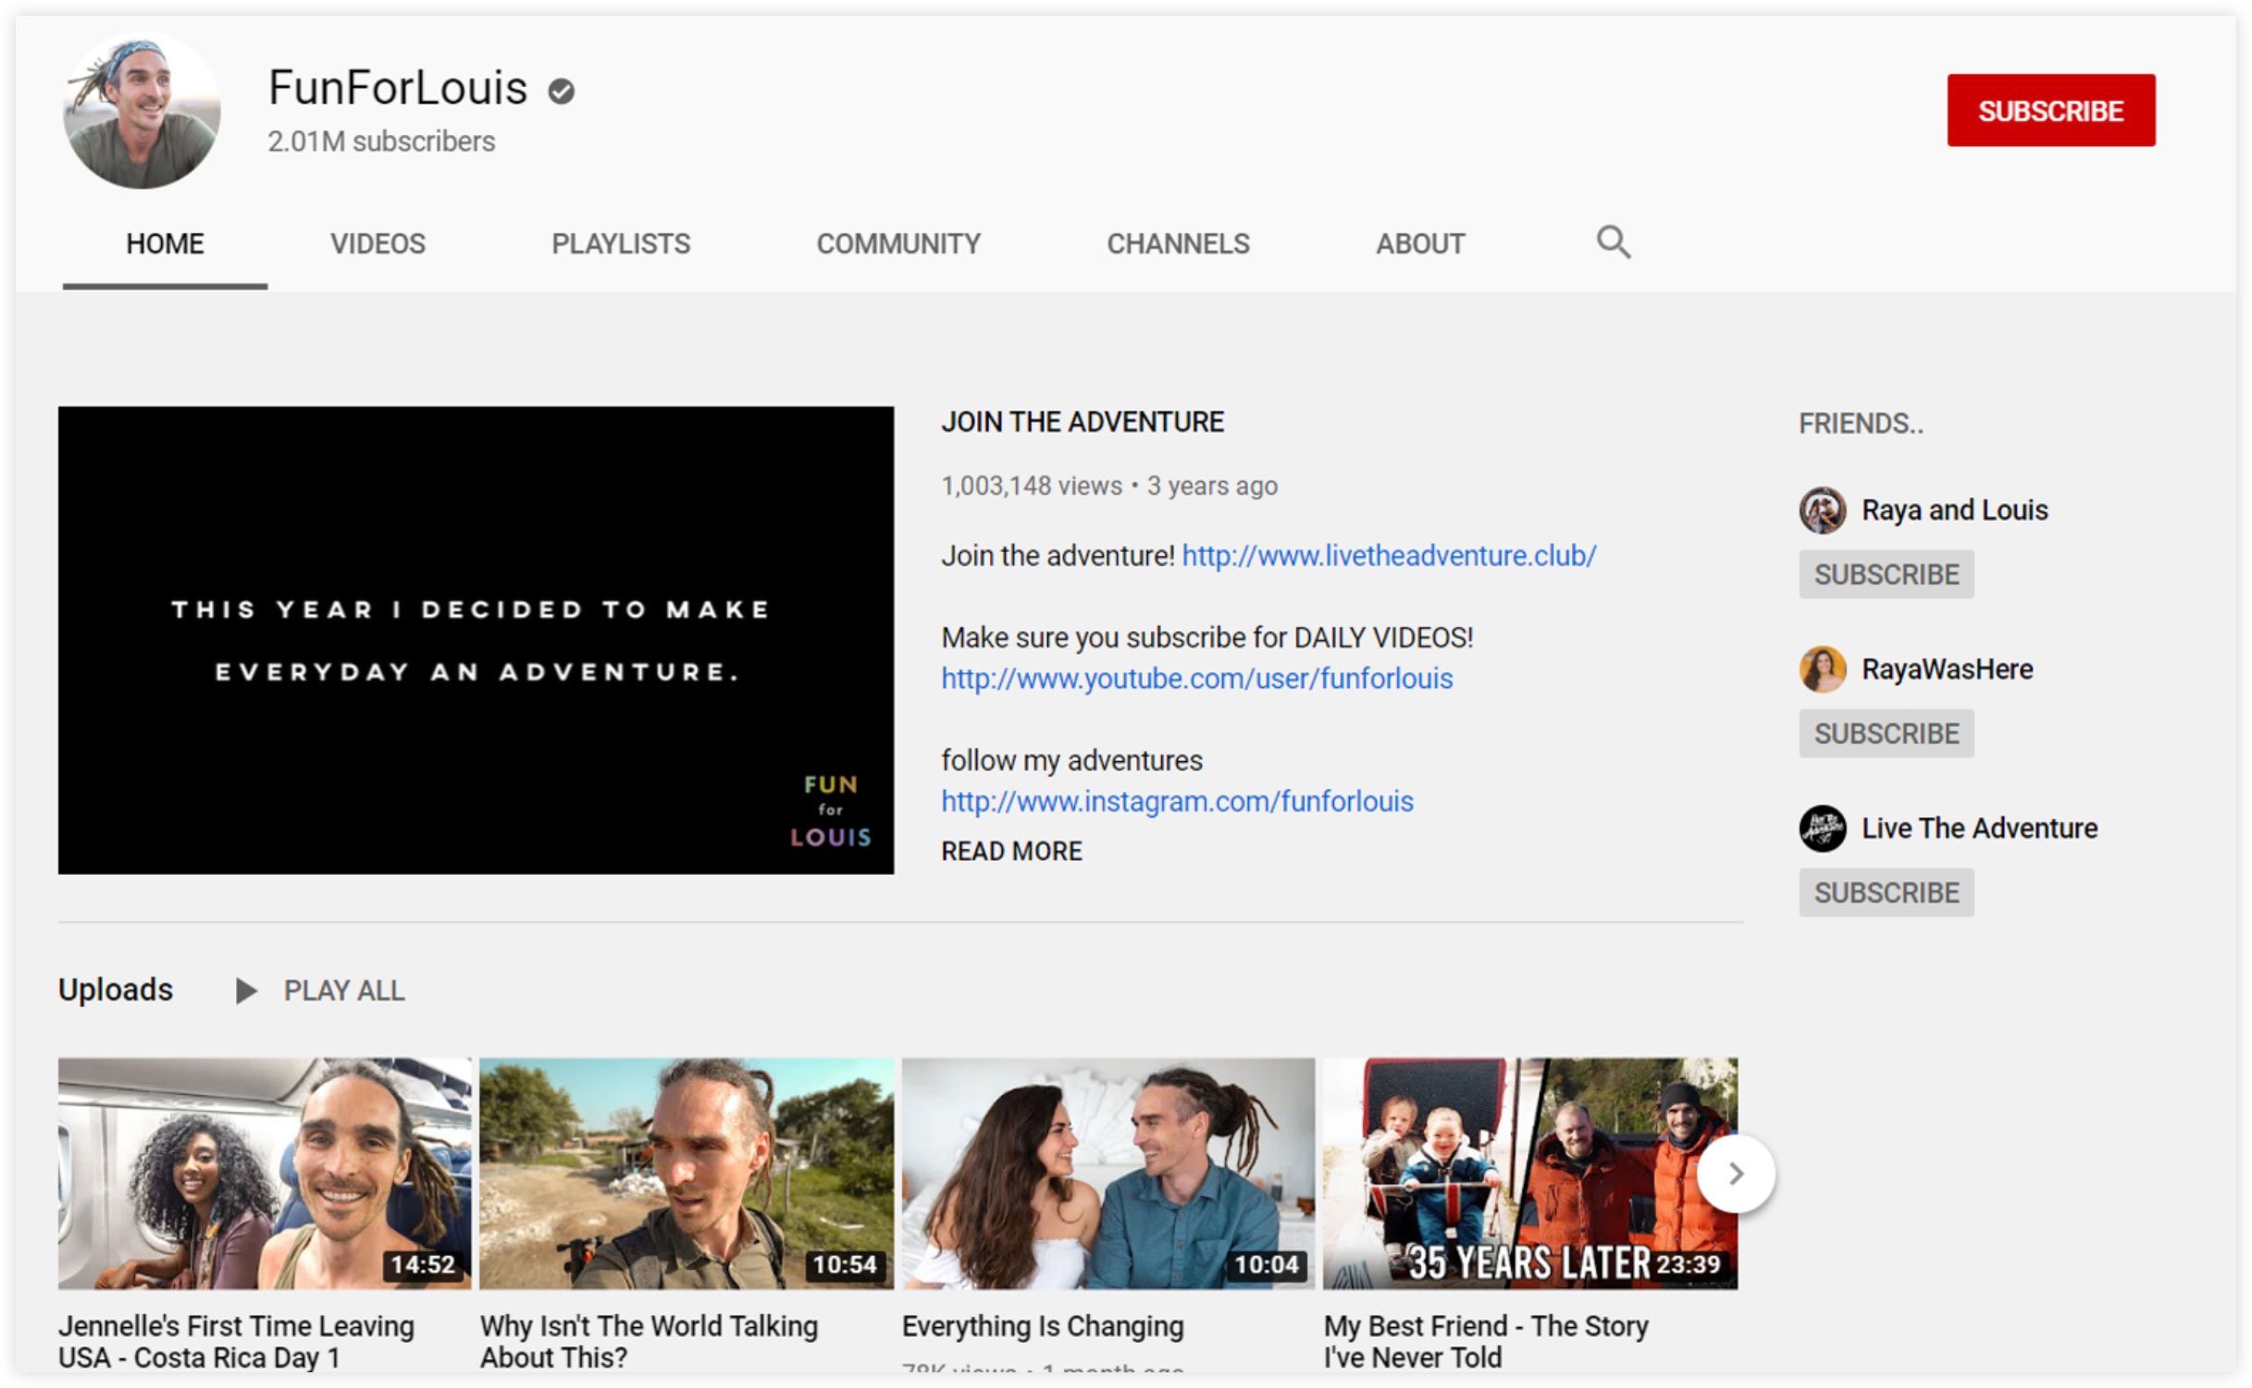Viewport: 2252px width, 1388px height.
Task: Subscribe to the Raya and Louis channel
Action: pos(1886,574)
